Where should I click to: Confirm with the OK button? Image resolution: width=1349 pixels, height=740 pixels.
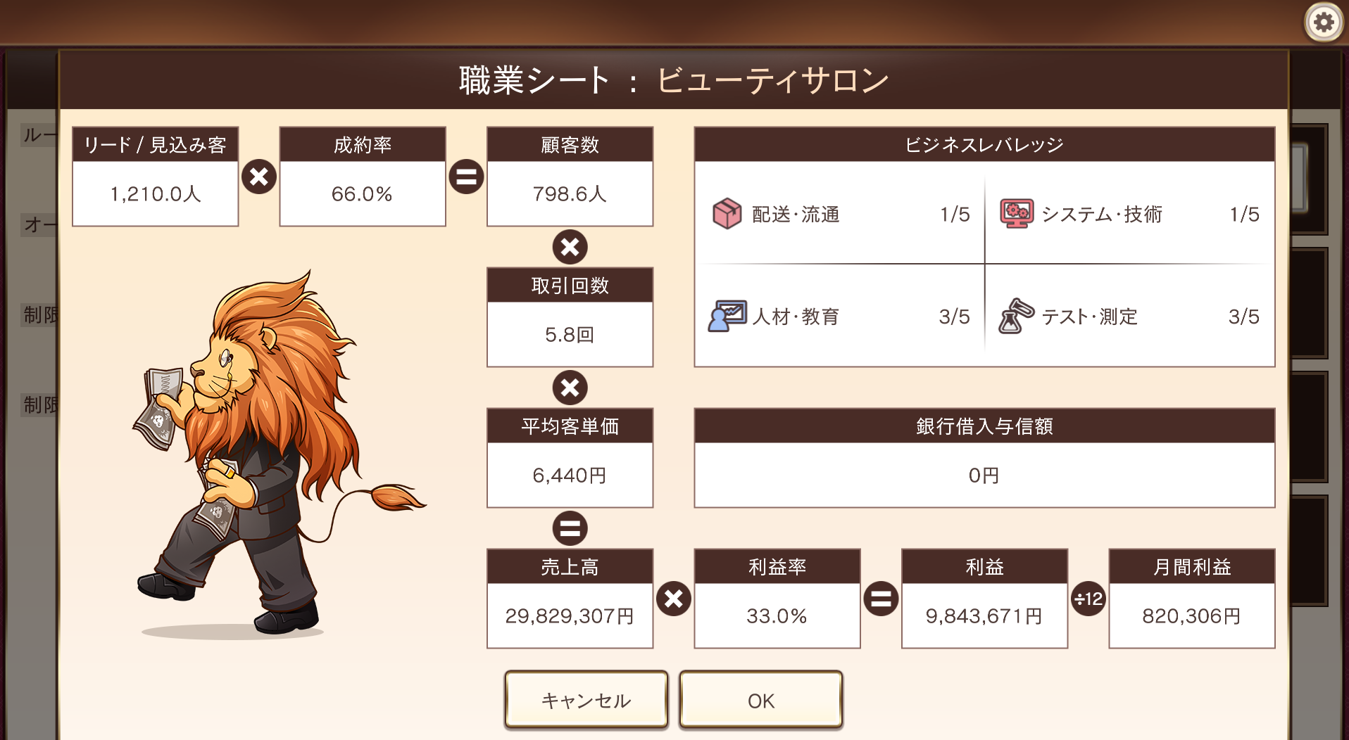[761, 700]
